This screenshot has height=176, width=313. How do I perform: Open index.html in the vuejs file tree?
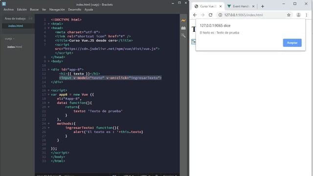point(15,47)
